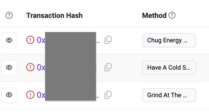Copy the hash in the Chug Energy row
The image size is (209, 112).
click(x=108, y=40)
